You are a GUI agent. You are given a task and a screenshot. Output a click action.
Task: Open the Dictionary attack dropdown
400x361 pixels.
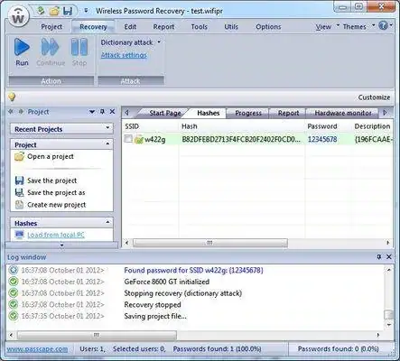tap(130, 42)
